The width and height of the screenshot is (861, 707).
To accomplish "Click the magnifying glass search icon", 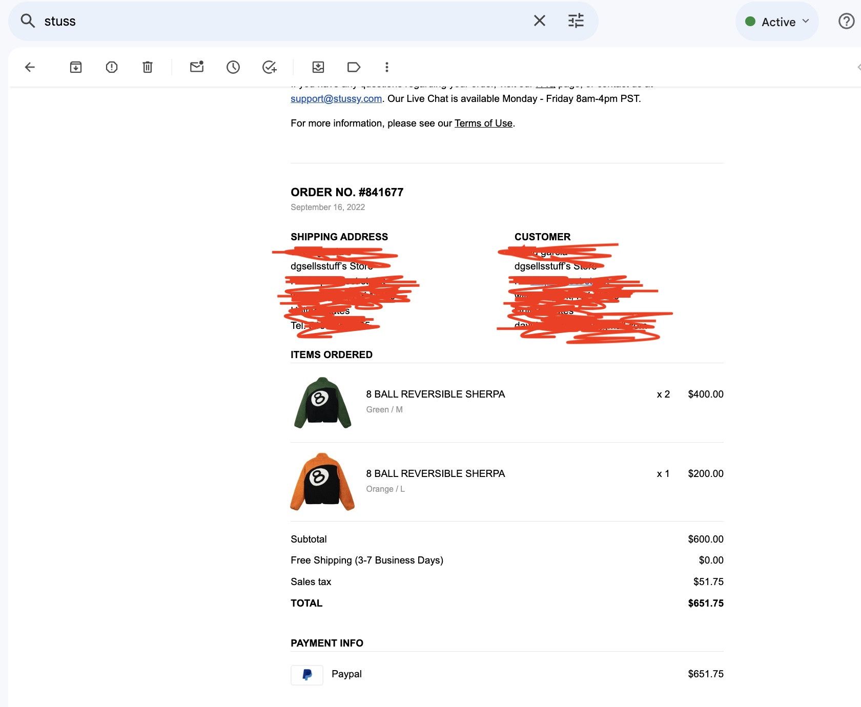I will coord(28,21).
